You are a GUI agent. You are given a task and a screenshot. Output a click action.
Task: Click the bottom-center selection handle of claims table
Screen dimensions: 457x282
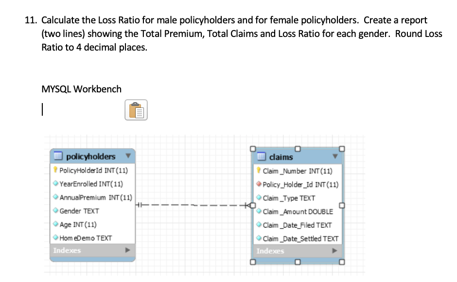298,262
